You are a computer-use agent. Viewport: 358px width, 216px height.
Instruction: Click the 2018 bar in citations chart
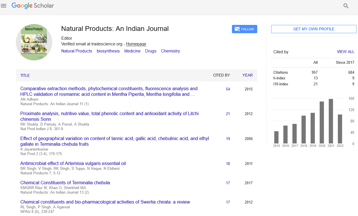pos(303,130)
